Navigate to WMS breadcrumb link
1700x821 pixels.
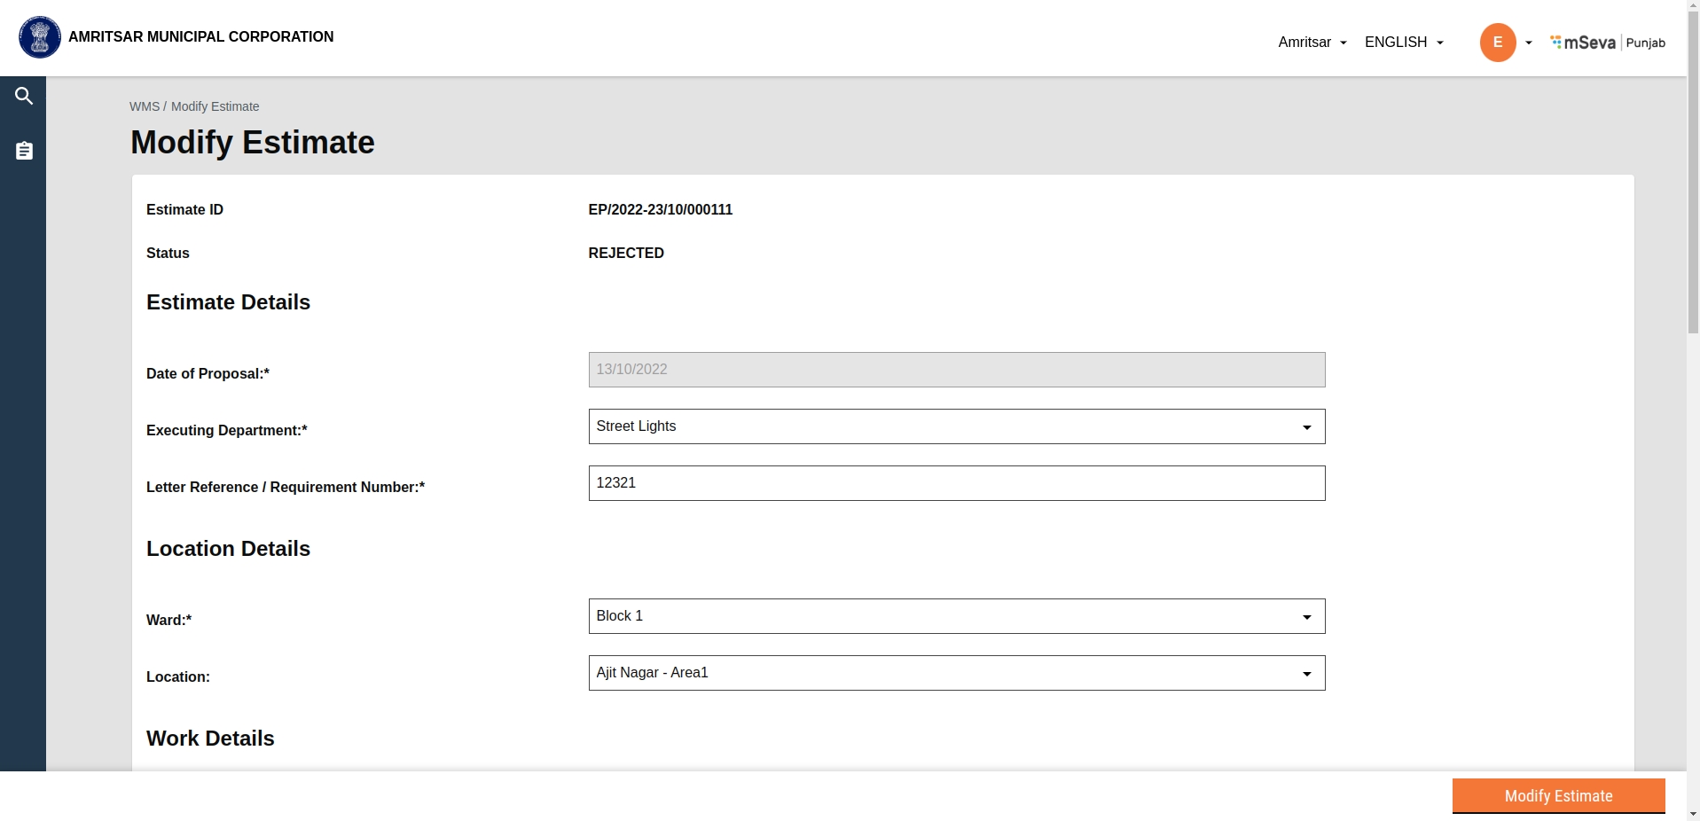click(x=144, y=106)
